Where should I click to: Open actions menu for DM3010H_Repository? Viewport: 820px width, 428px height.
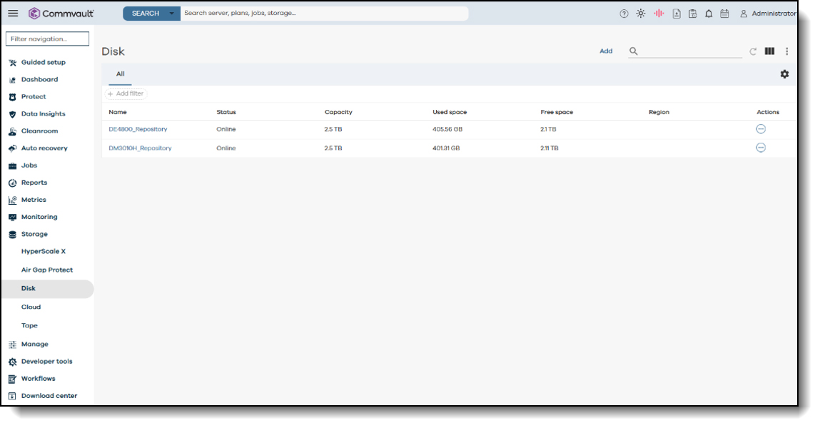(761, 148)
